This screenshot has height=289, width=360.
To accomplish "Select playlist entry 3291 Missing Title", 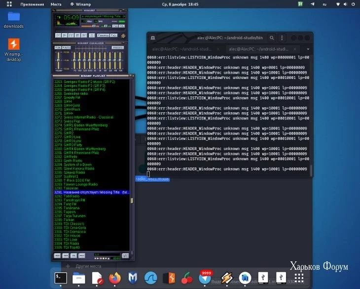I will coord(92,192).
